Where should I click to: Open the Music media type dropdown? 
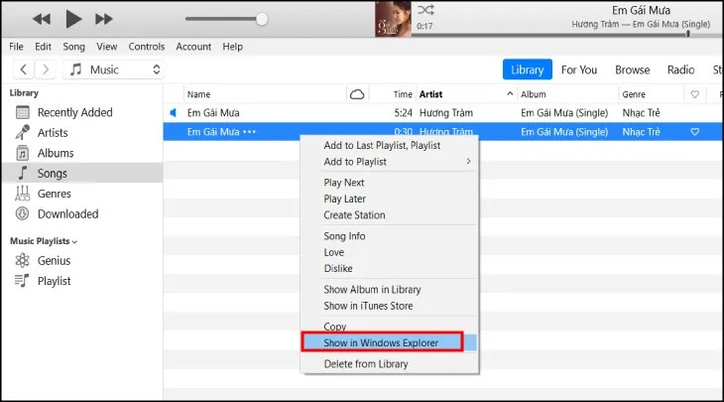114,69
